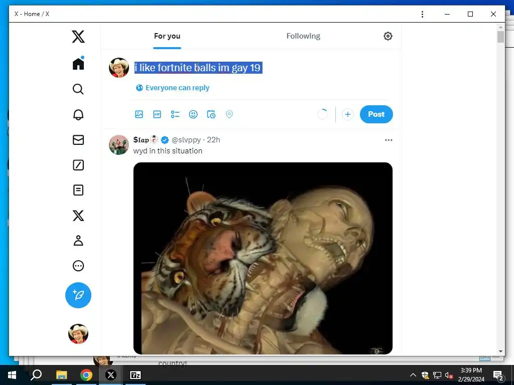Click character count progress circle
The image size is (514, 385).
click(x=323, y=114)
